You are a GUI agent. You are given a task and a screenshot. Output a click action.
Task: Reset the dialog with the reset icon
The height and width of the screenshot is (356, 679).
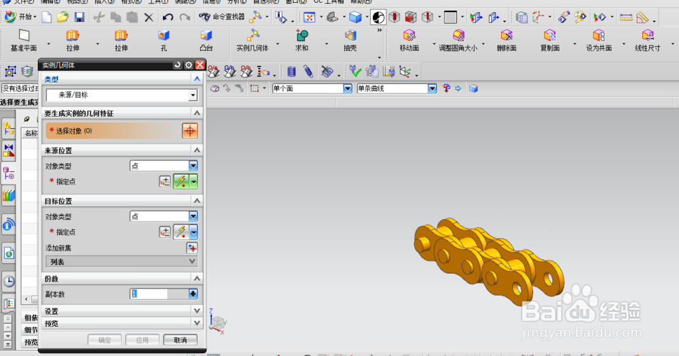click(177, 65)
